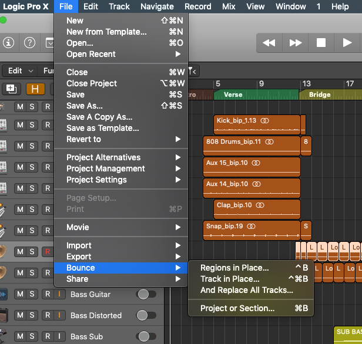Click loop icon on Aux 14_bip.10 region

click(256, 184)
